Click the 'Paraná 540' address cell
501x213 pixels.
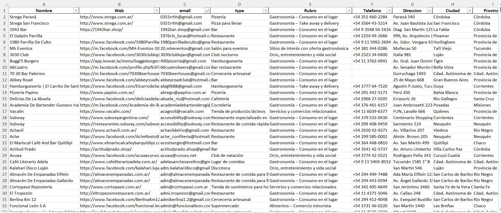(x=412, y=17)
